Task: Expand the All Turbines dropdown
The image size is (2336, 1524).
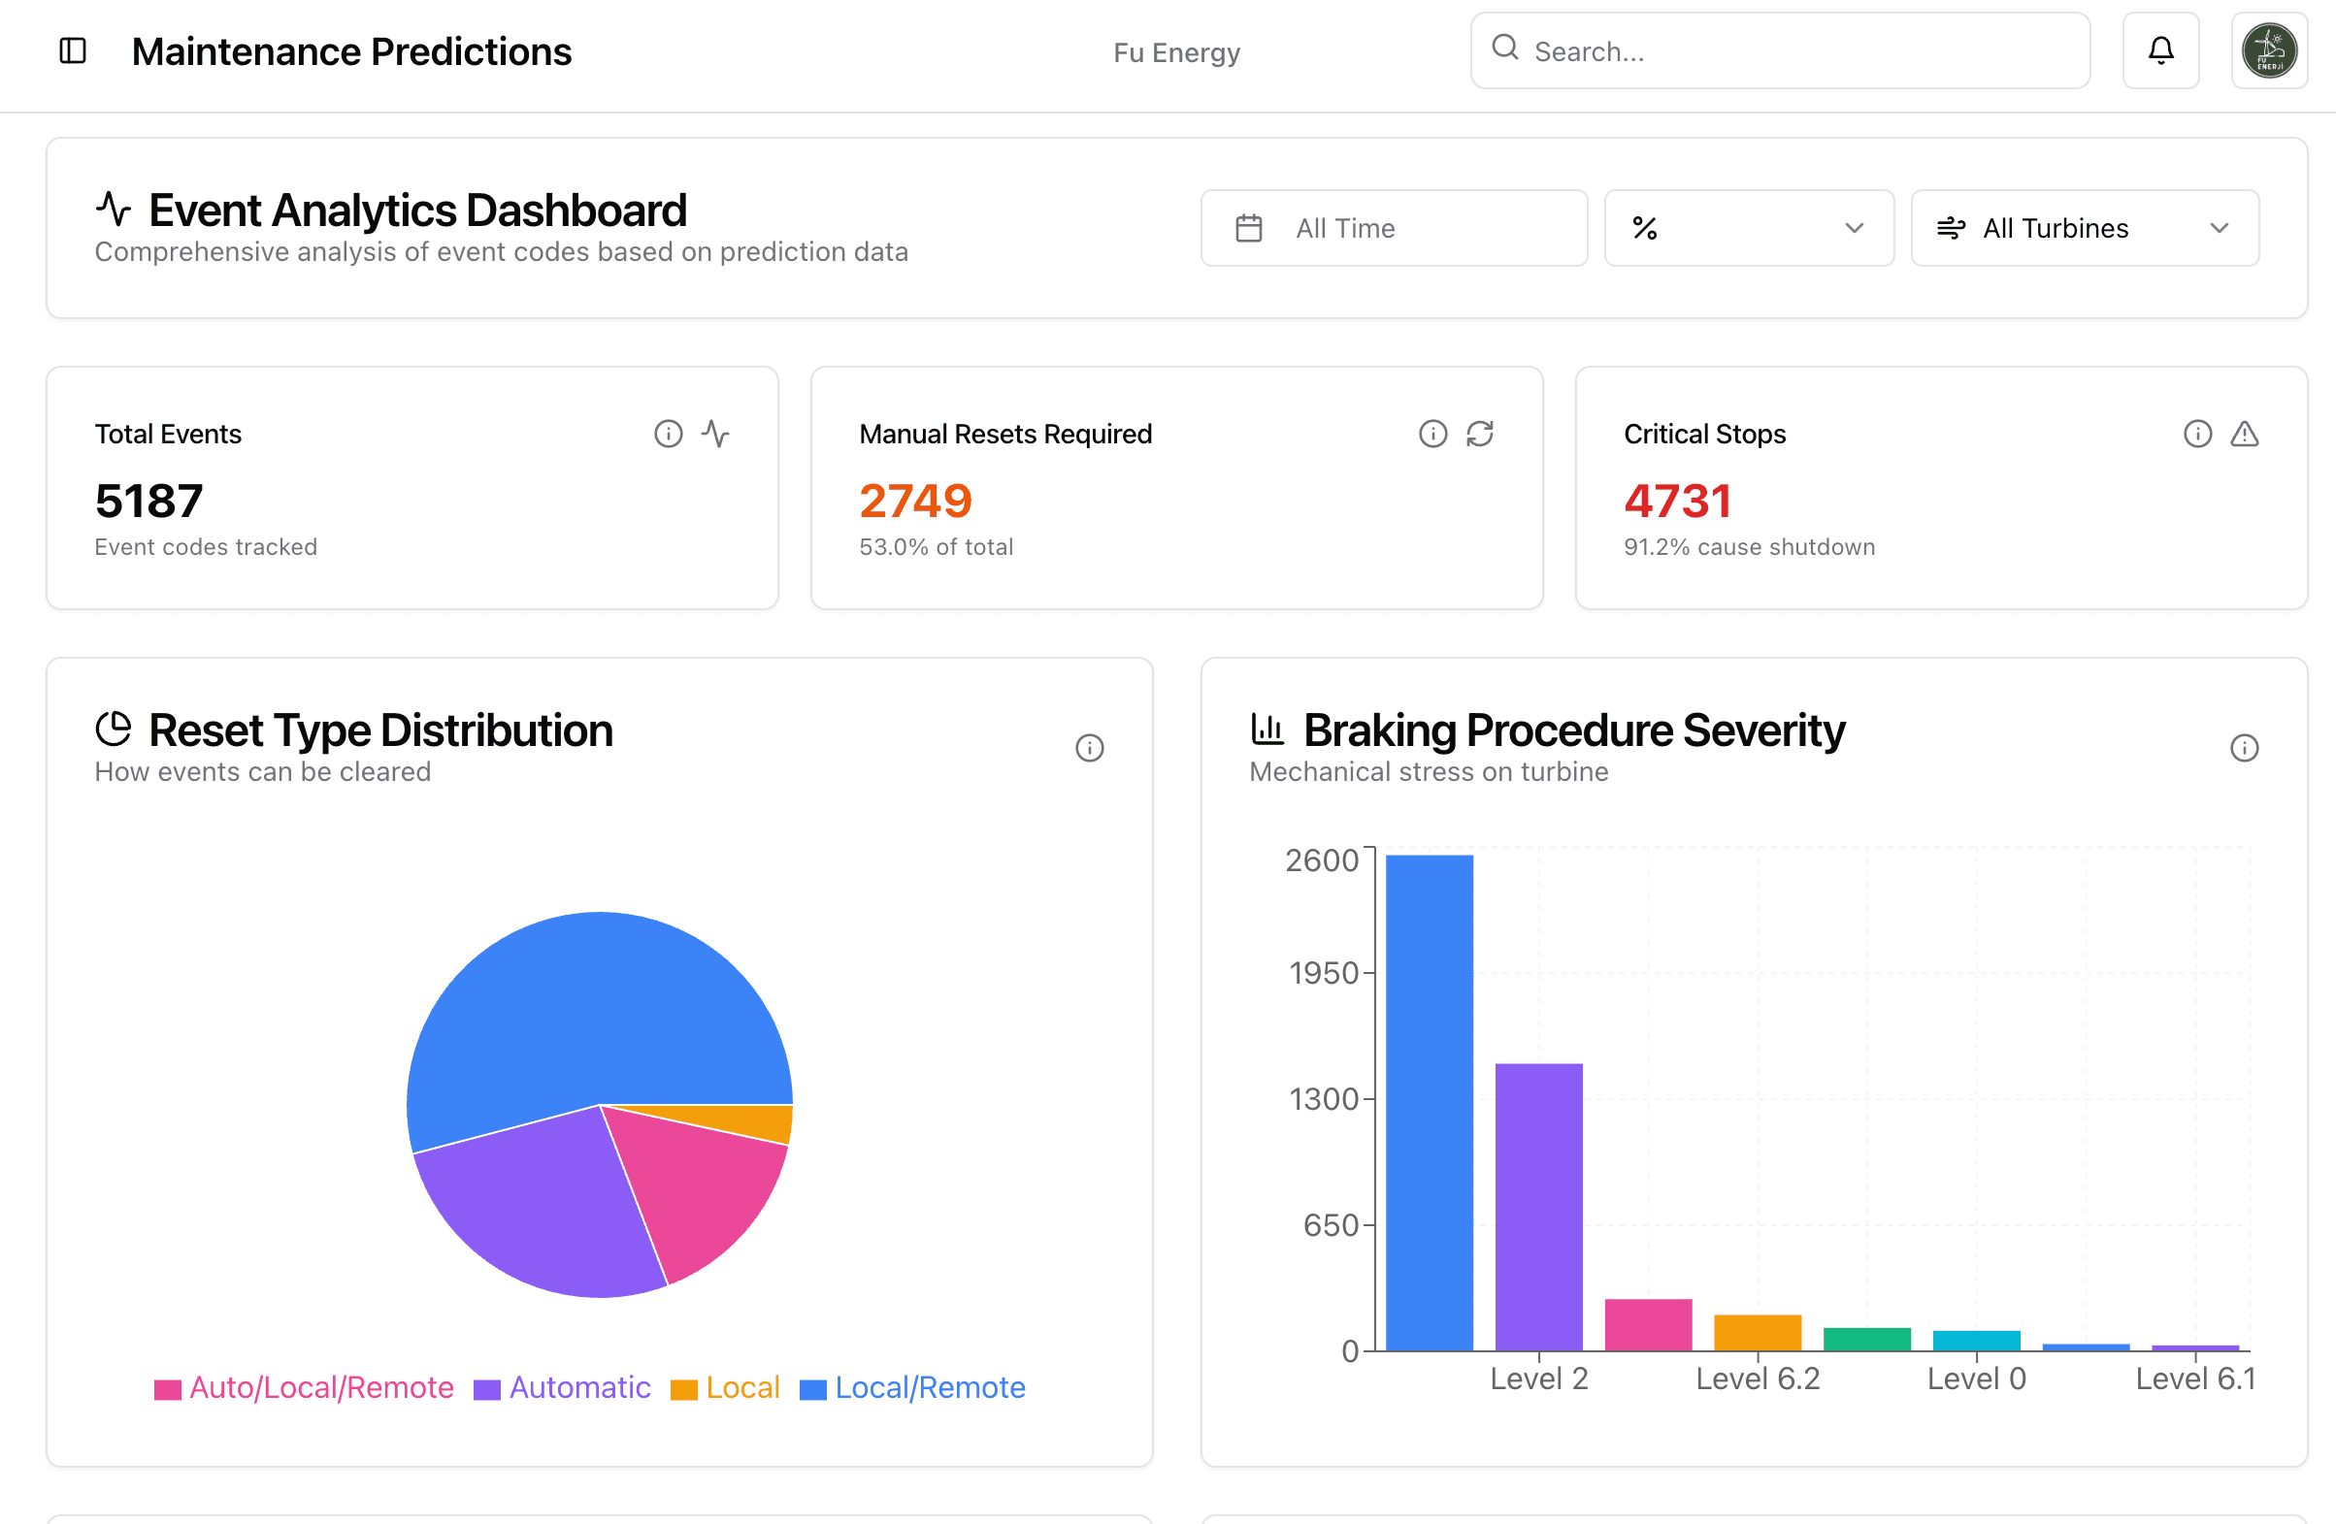Action: click(x=2085, y=228)
